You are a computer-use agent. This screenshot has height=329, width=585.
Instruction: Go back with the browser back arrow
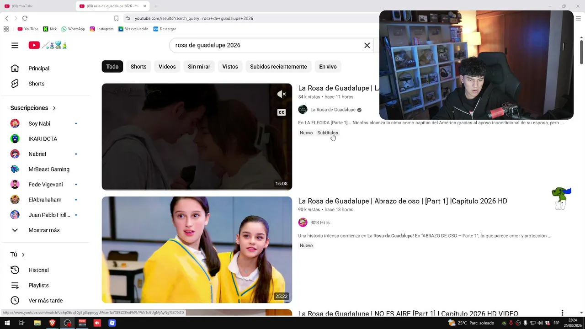(x=6, y=18)
